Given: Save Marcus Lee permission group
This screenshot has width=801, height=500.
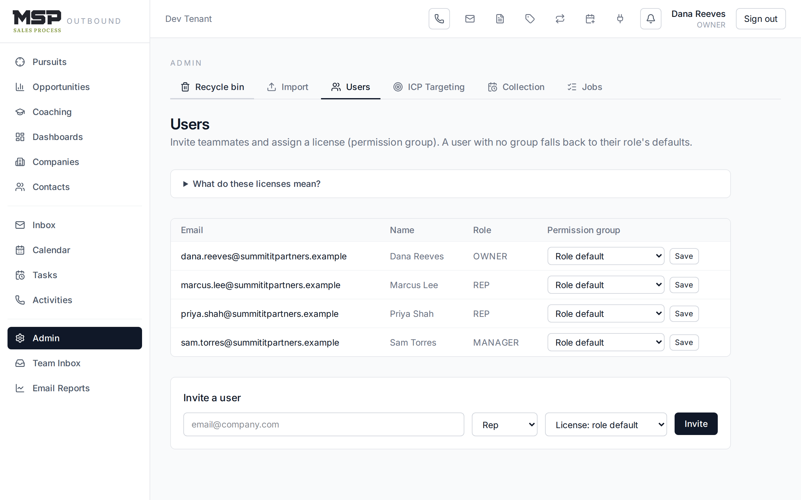Looking at the screenshot, I should tap(684, 285).
